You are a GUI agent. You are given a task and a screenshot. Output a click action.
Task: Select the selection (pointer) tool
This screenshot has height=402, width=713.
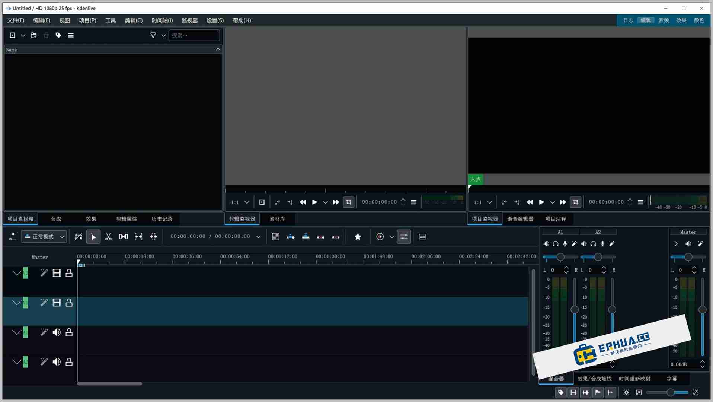tap(93, 237)
